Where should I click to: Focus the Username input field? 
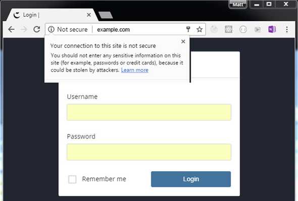149,112
